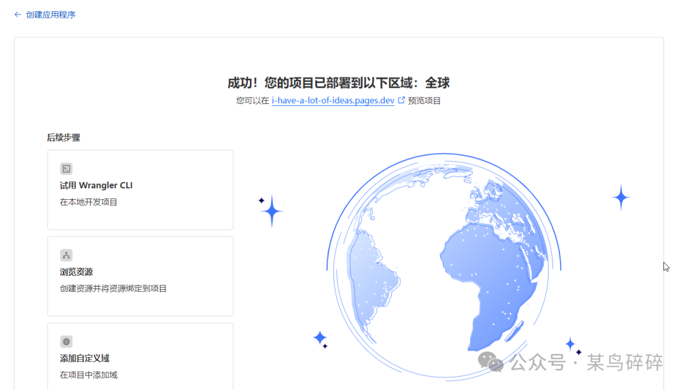Click the terminal icon on the Wrangler CLI card
The image size is (685, 390).
click(65, 168)
